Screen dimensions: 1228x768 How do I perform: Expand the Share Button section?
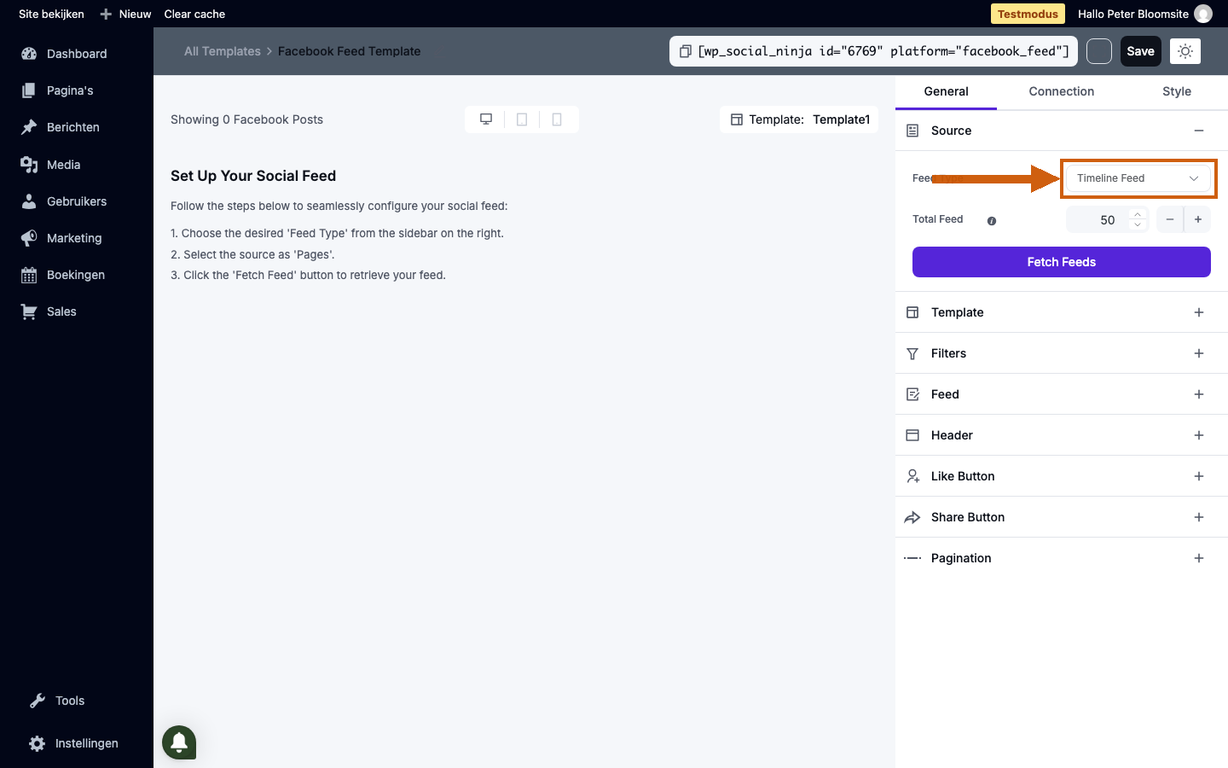tap(1199, 517)
